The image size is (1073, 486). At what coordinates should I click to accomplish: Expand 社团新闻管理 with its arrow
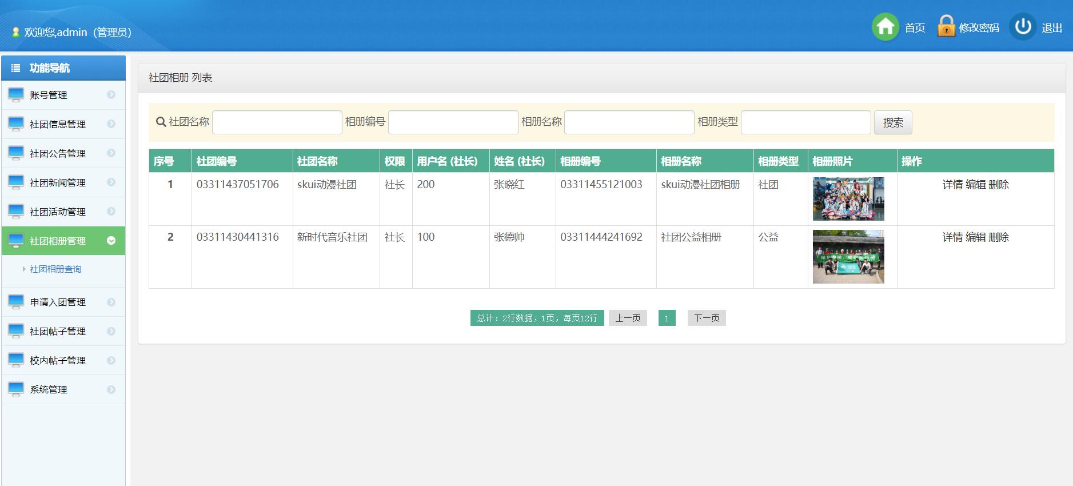tap(111, 182)
